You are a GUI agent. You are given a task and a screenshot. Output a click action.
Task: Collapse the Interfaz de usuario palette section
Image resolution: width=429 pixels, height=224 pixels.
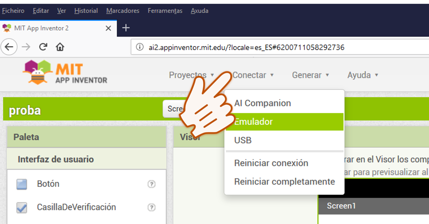click(56, 159)
